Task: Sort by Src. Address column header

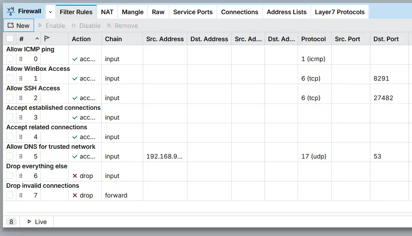Action: point(165,39)
